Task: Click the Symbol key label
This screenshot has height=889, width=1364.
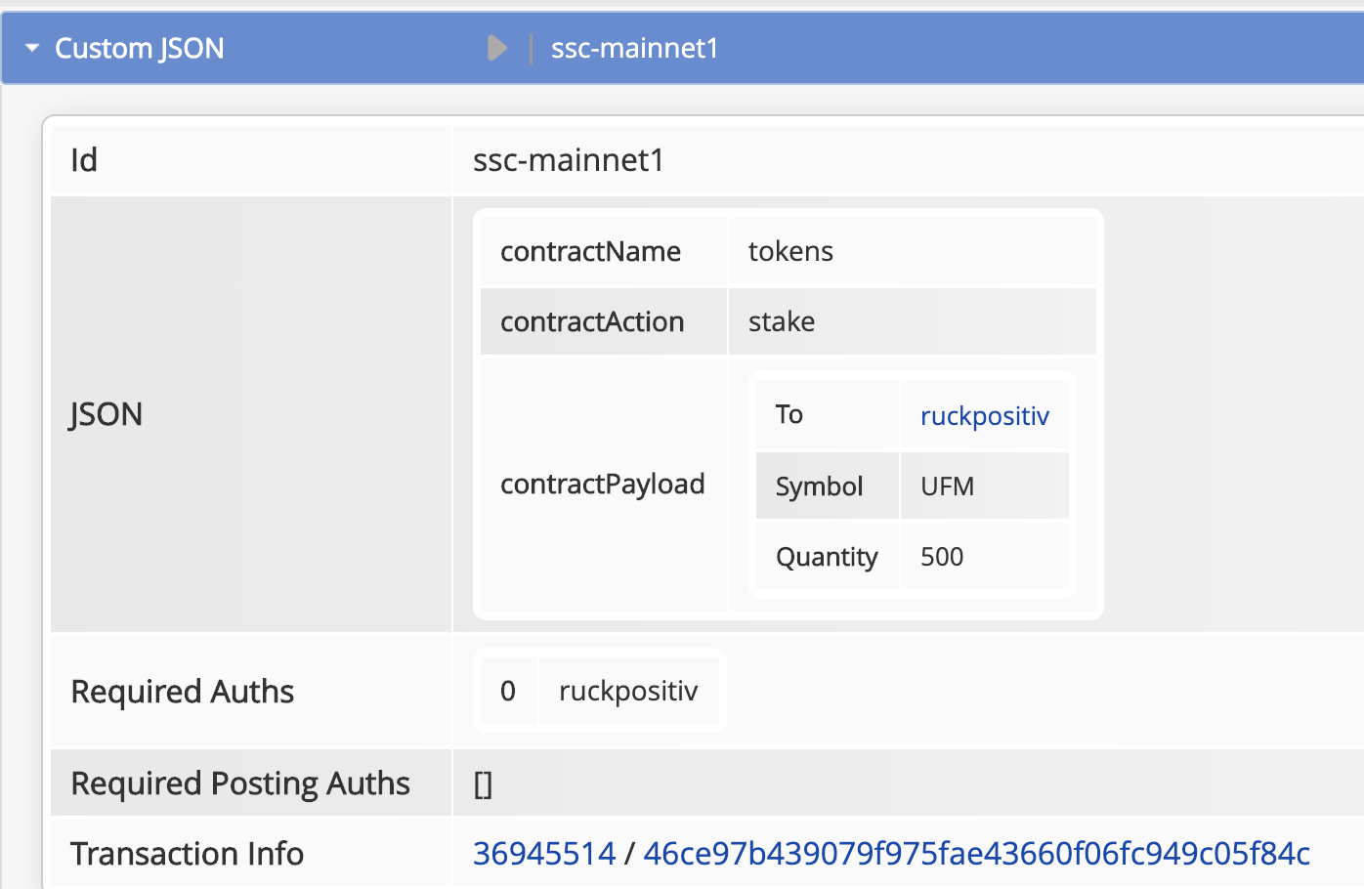Action: click(819, 487)
